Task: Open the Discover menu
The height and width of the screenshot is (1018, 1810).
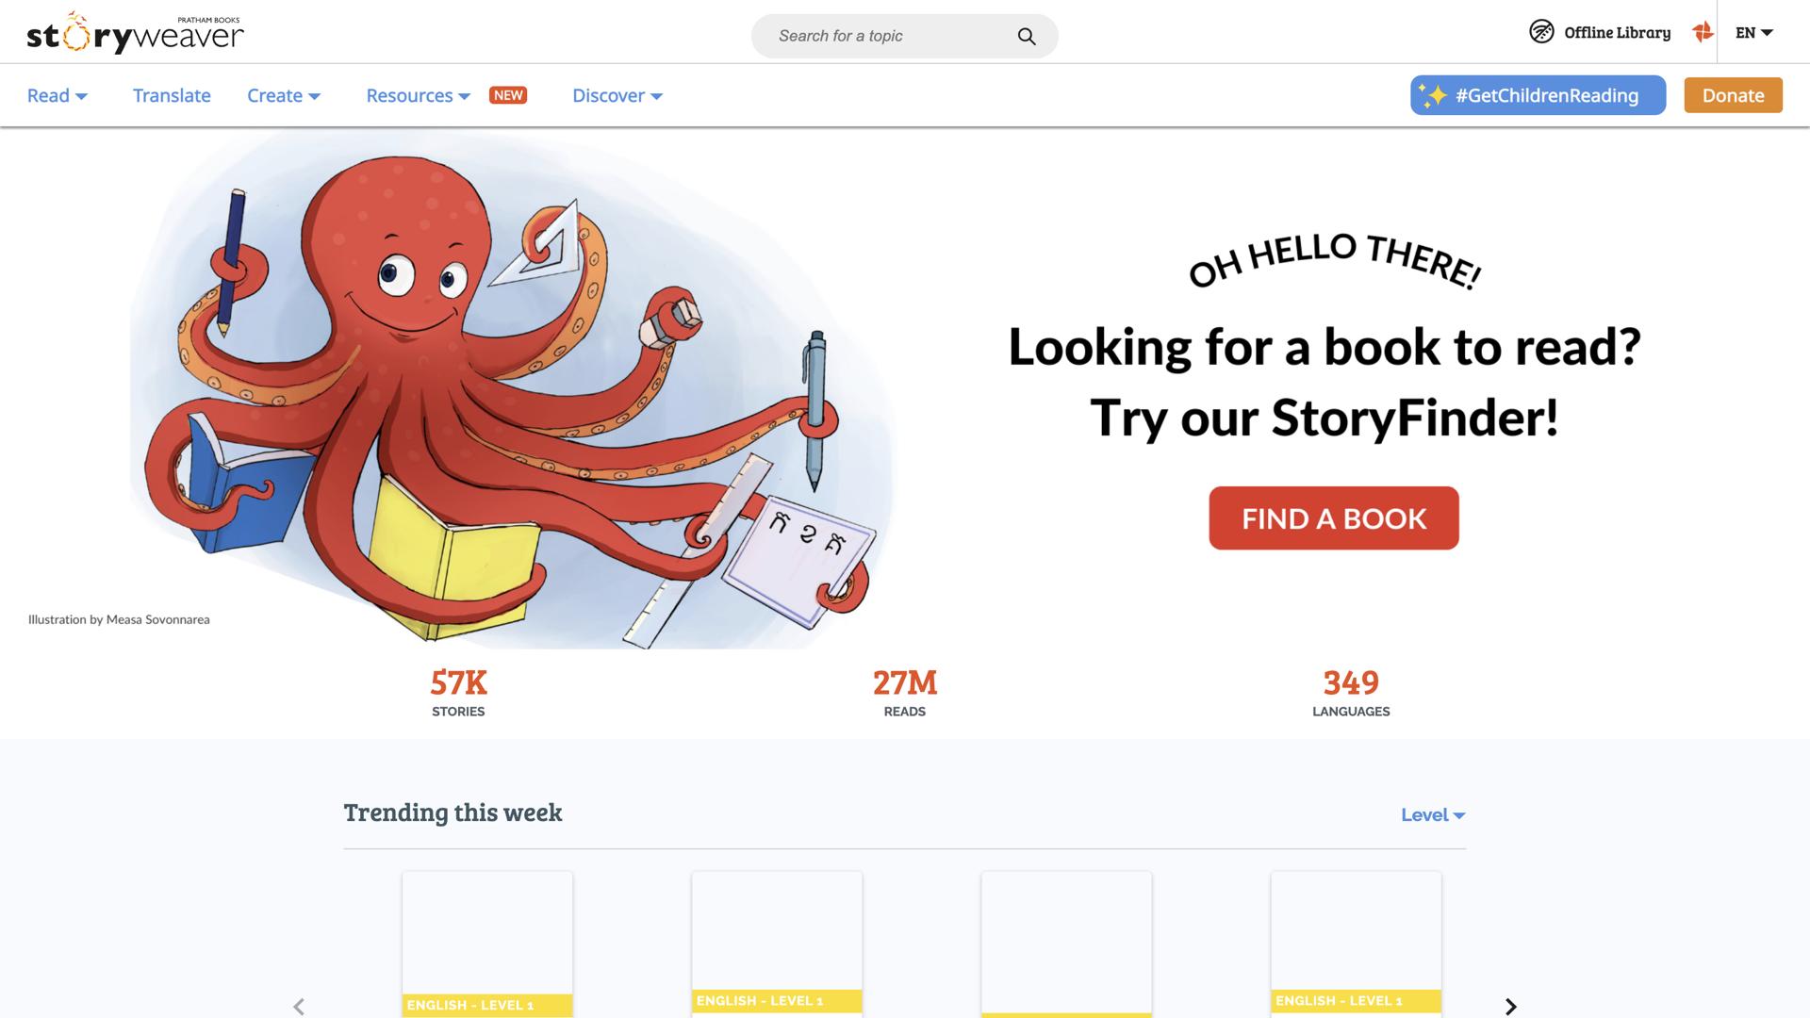Action: 617,95
